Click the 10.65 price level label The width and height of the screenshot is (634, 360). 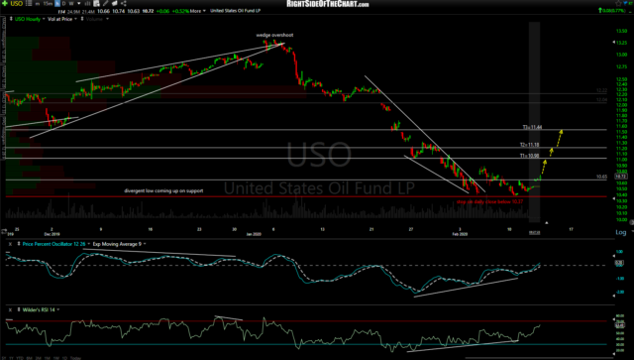click(x=601, y=177)
